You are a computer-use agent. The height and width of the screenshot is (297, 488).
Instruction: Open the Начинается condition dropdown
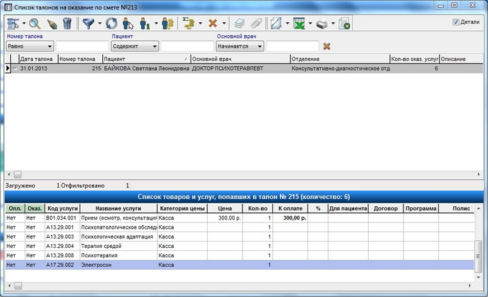pyautogui.click(x=240, y=46)
